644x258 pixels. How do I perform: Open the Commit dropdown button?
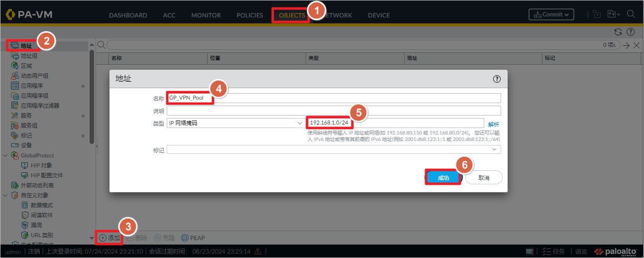click(x=551, y=14)
